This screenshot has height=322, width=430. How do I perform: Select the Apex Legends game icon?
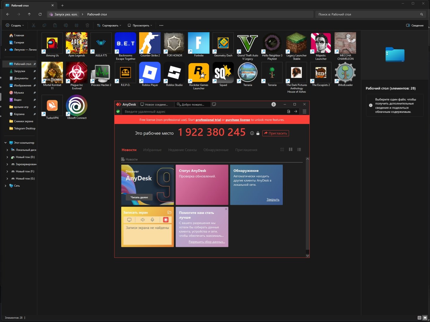tap(77, 43)
